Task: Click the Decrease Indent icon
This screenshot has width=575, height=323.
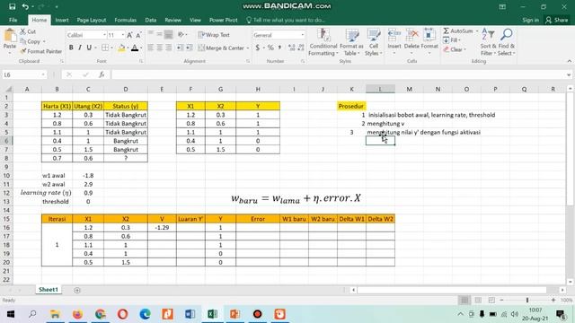Action: pyautogui.click(x=180, y=48)
